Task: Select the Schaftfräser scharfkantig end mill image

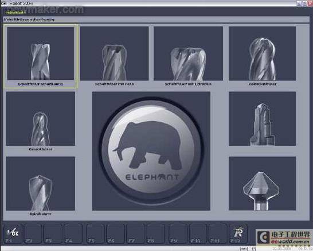Action: coord(41,53)
